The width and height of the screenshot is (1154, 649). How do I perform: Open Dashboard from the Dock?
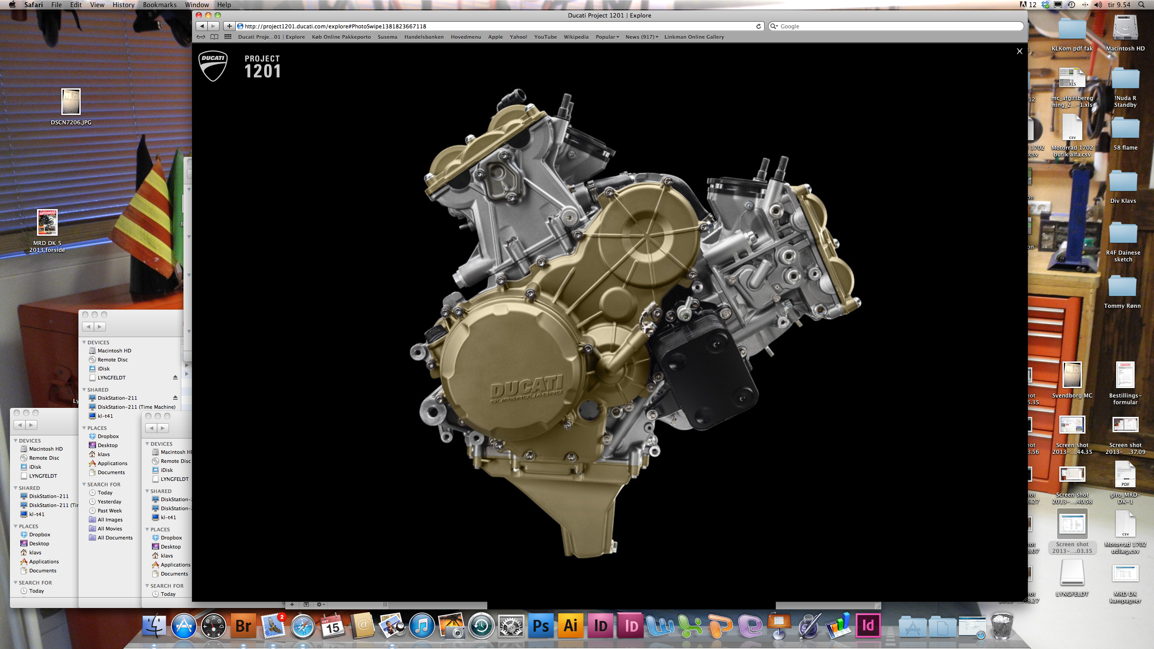(x=213, y=626)
